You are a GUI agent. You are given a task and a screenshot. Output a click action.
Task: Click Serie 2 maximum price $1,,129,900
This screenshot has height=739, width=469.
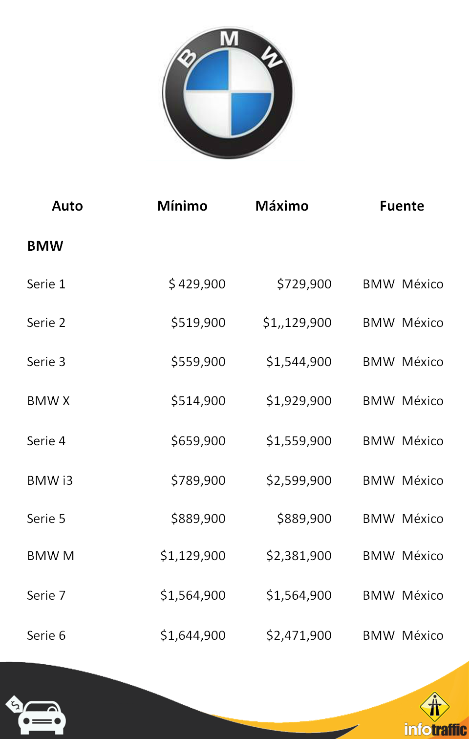pos(297,323)
